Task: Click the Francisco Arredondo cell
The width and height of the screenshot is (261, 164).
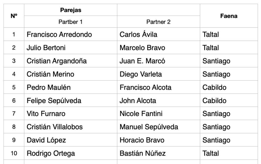Action: pyautogui.click(x=59, y=34)
